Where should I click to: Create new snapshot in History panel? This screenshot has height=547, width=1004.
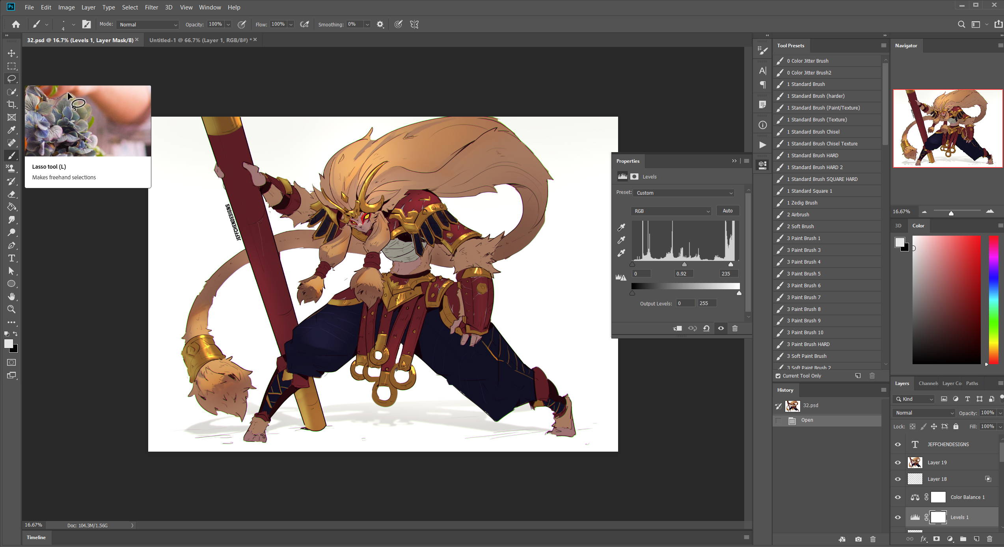click(858, 539)
